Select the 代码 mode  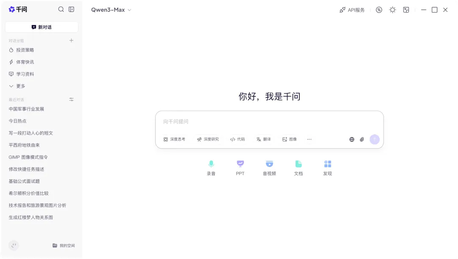point(237,139)
